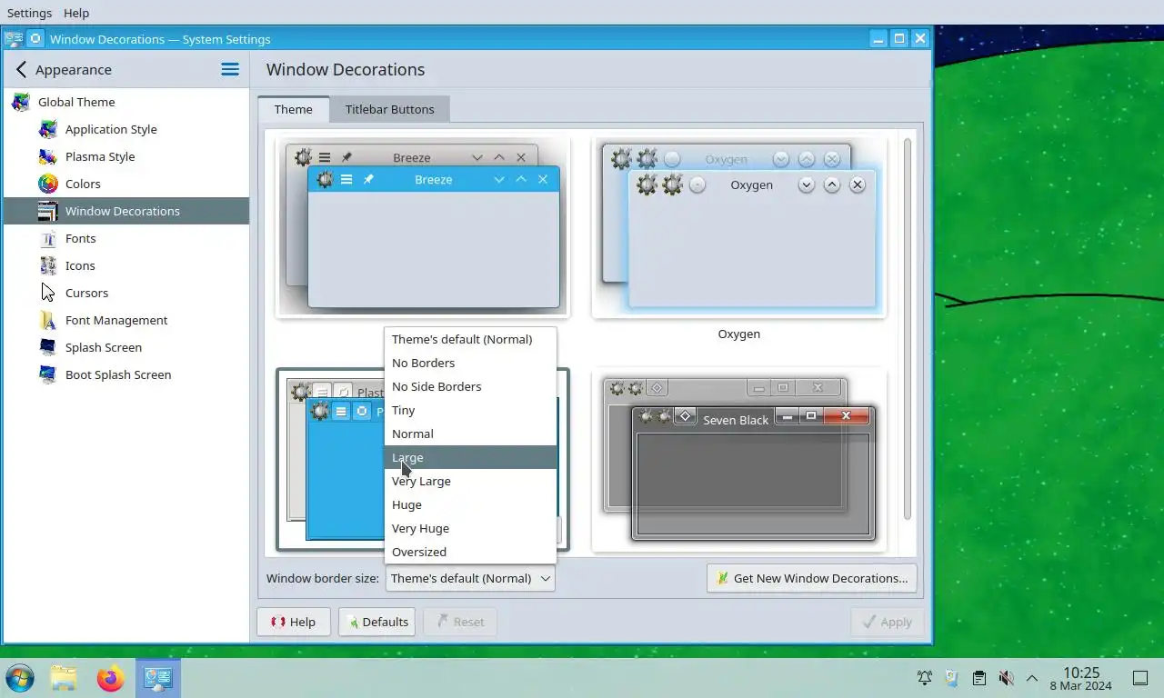This screenshot has width=1164, height=698.
Task: Go back using the Appearance arrow
Action: tap(22, 69)
